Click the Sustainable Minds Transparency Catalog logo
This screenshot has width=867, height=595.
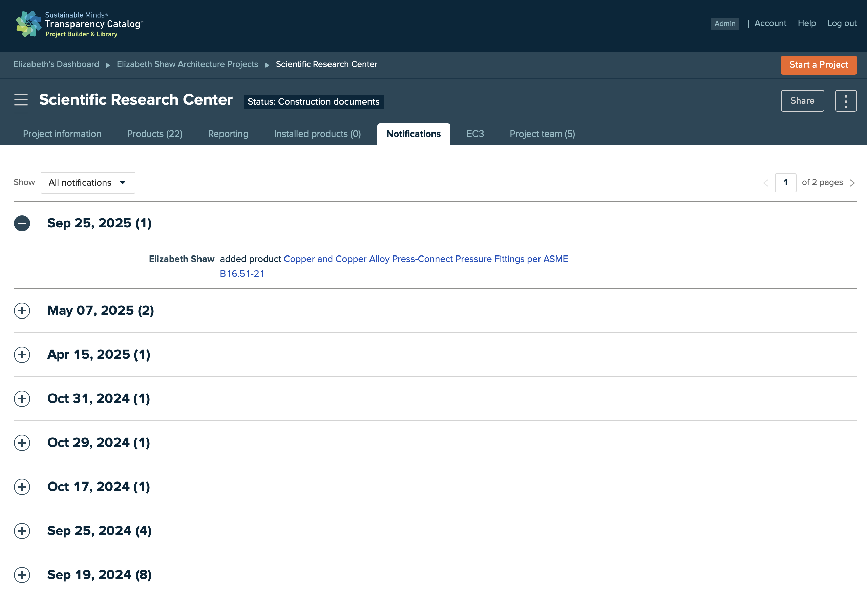tap(80, 24)
